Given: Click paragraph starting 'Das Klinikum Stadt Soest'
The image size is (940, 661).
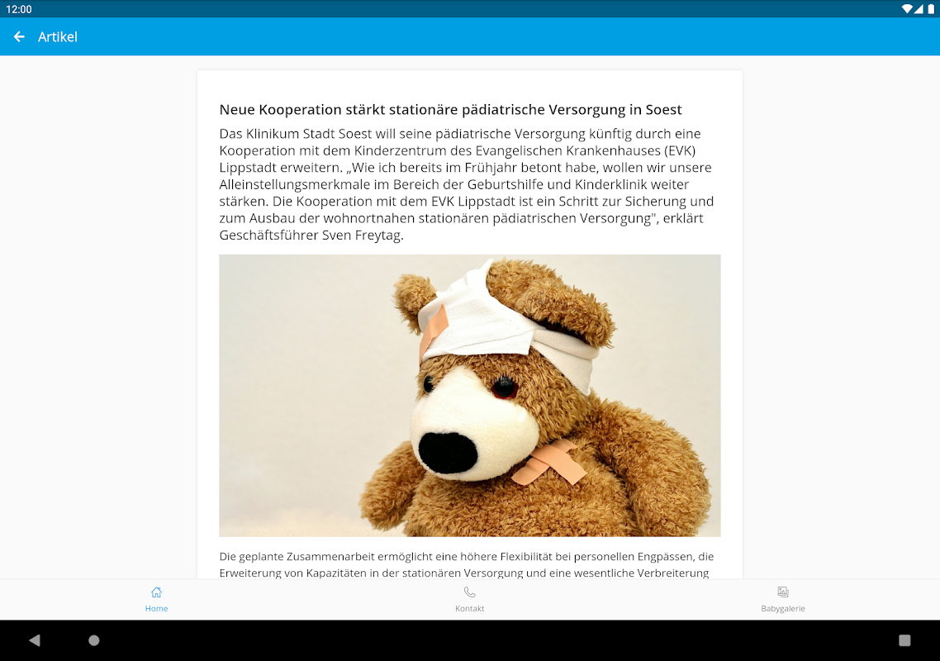Looking at the screenshot, I should tap(467, 184).
